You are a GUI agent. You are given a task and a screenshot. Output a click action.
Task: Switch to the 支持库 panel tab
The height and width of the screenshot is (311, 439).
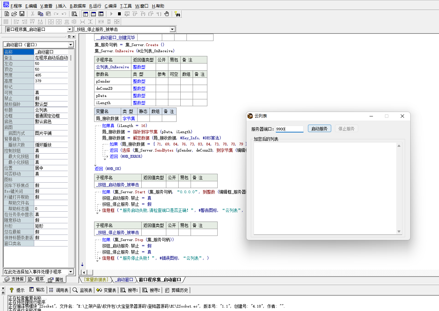tap(14, 279)
